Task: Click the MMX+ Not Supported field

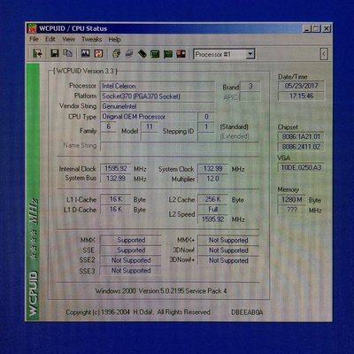Action: click(x=228, y=240)
